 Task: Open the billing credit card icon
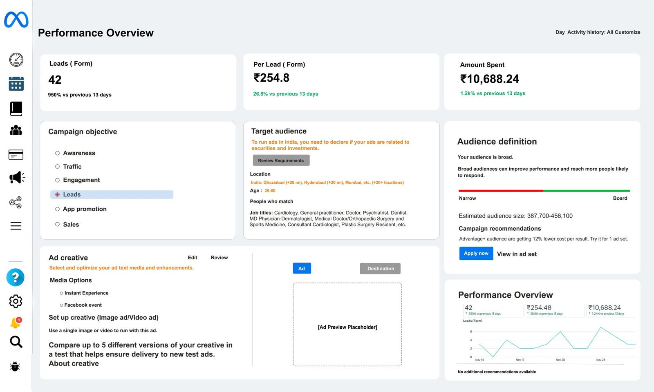(x=16, y=155)
